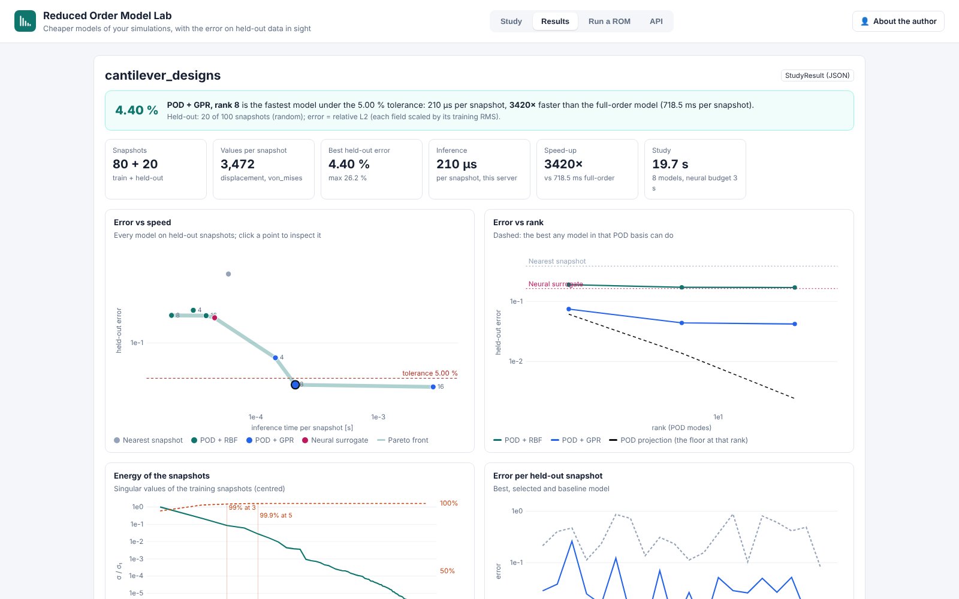Click the Study duration 19.7 s
The height and width of the screenshot is (599, 959).
670,164
